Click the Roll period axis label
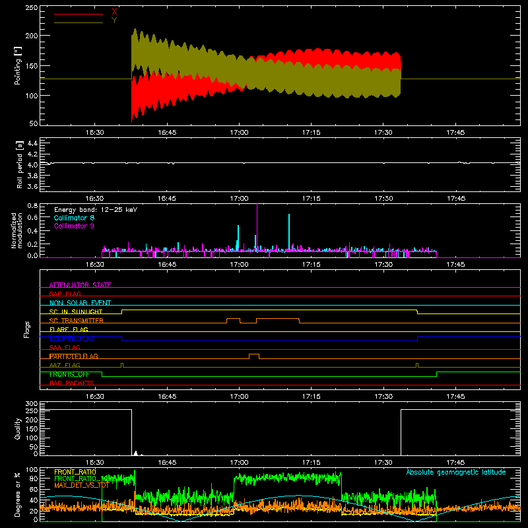 pyautogui.click(x=19, y=164)
